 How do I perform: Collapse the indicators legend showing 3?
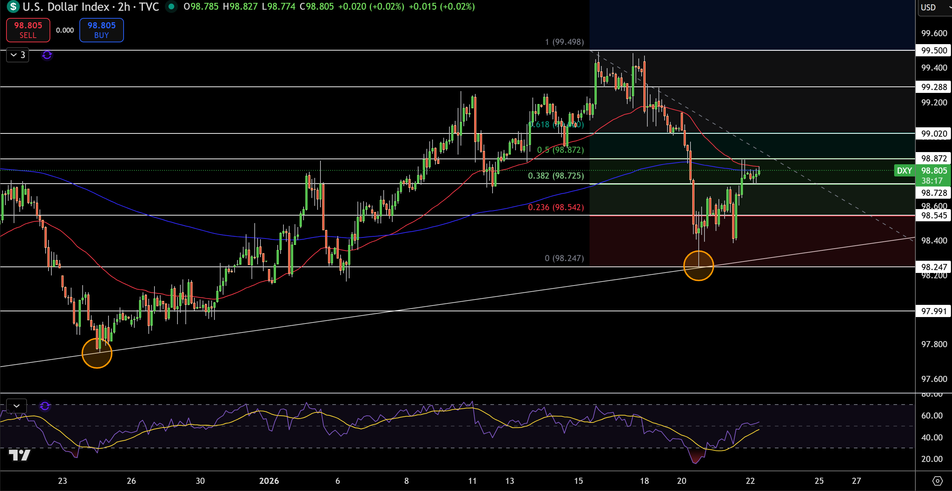coord(18,55)
